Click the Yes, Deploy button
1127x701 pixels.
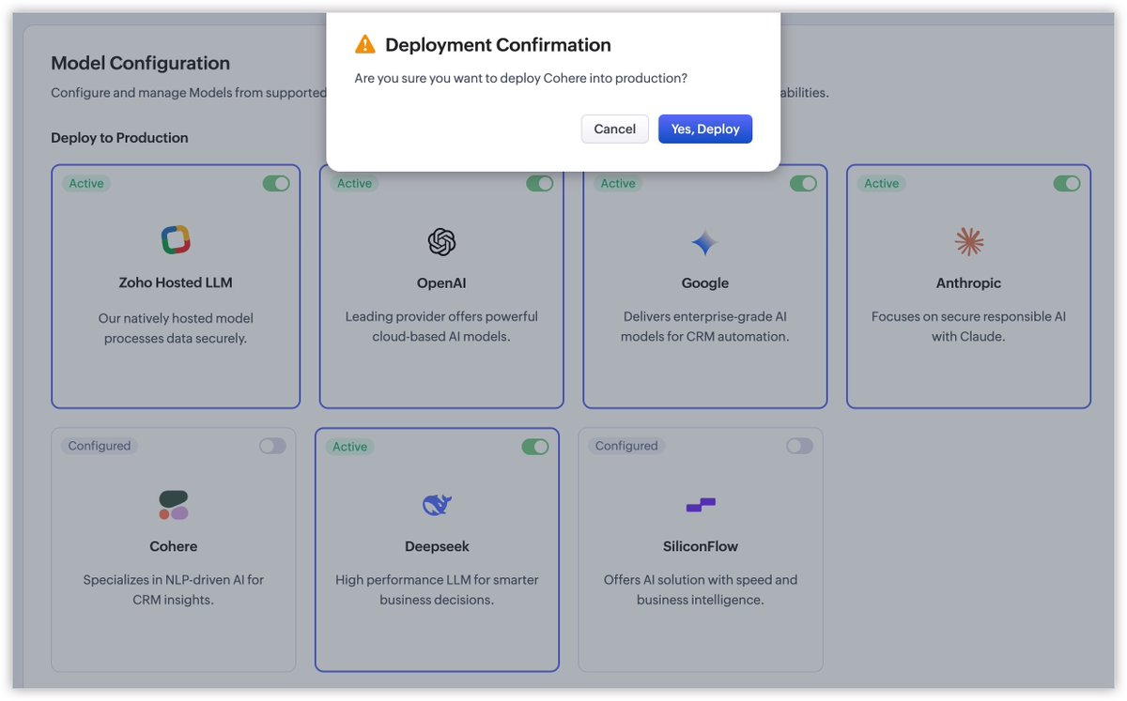coord(705,129)
